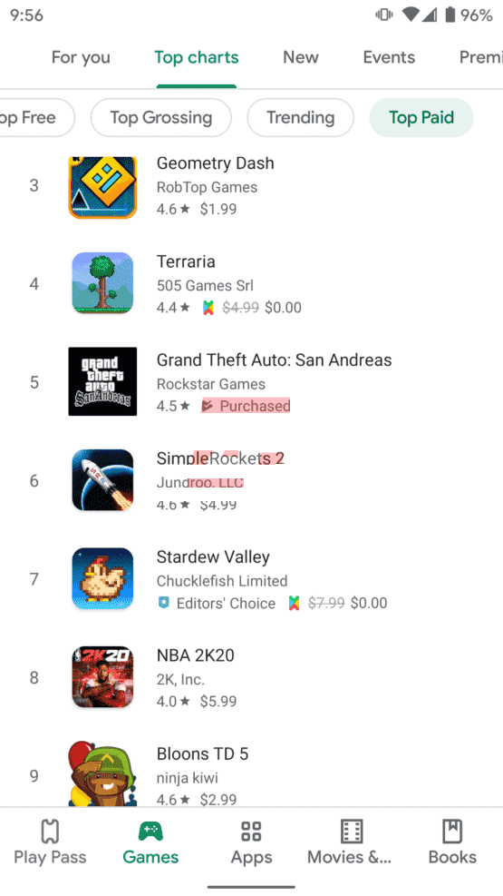Viewport: 503px width, 896px height.
Task: Select the Trending filter chip
Action: pyautogui.click(x=301, y=118)
